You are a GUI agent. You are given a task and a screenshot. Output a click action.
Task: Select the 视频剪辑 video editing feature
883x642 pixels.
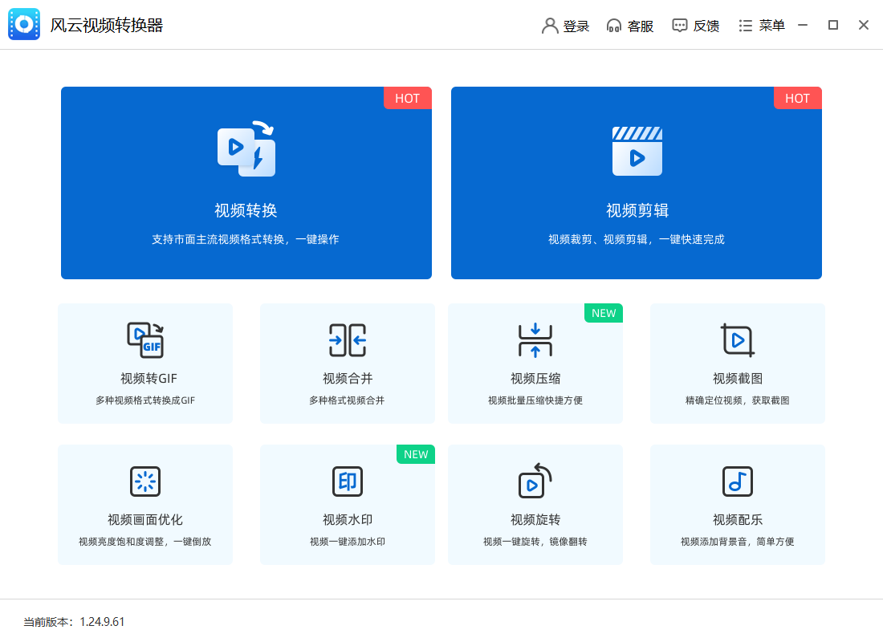(x=636, y=183)
